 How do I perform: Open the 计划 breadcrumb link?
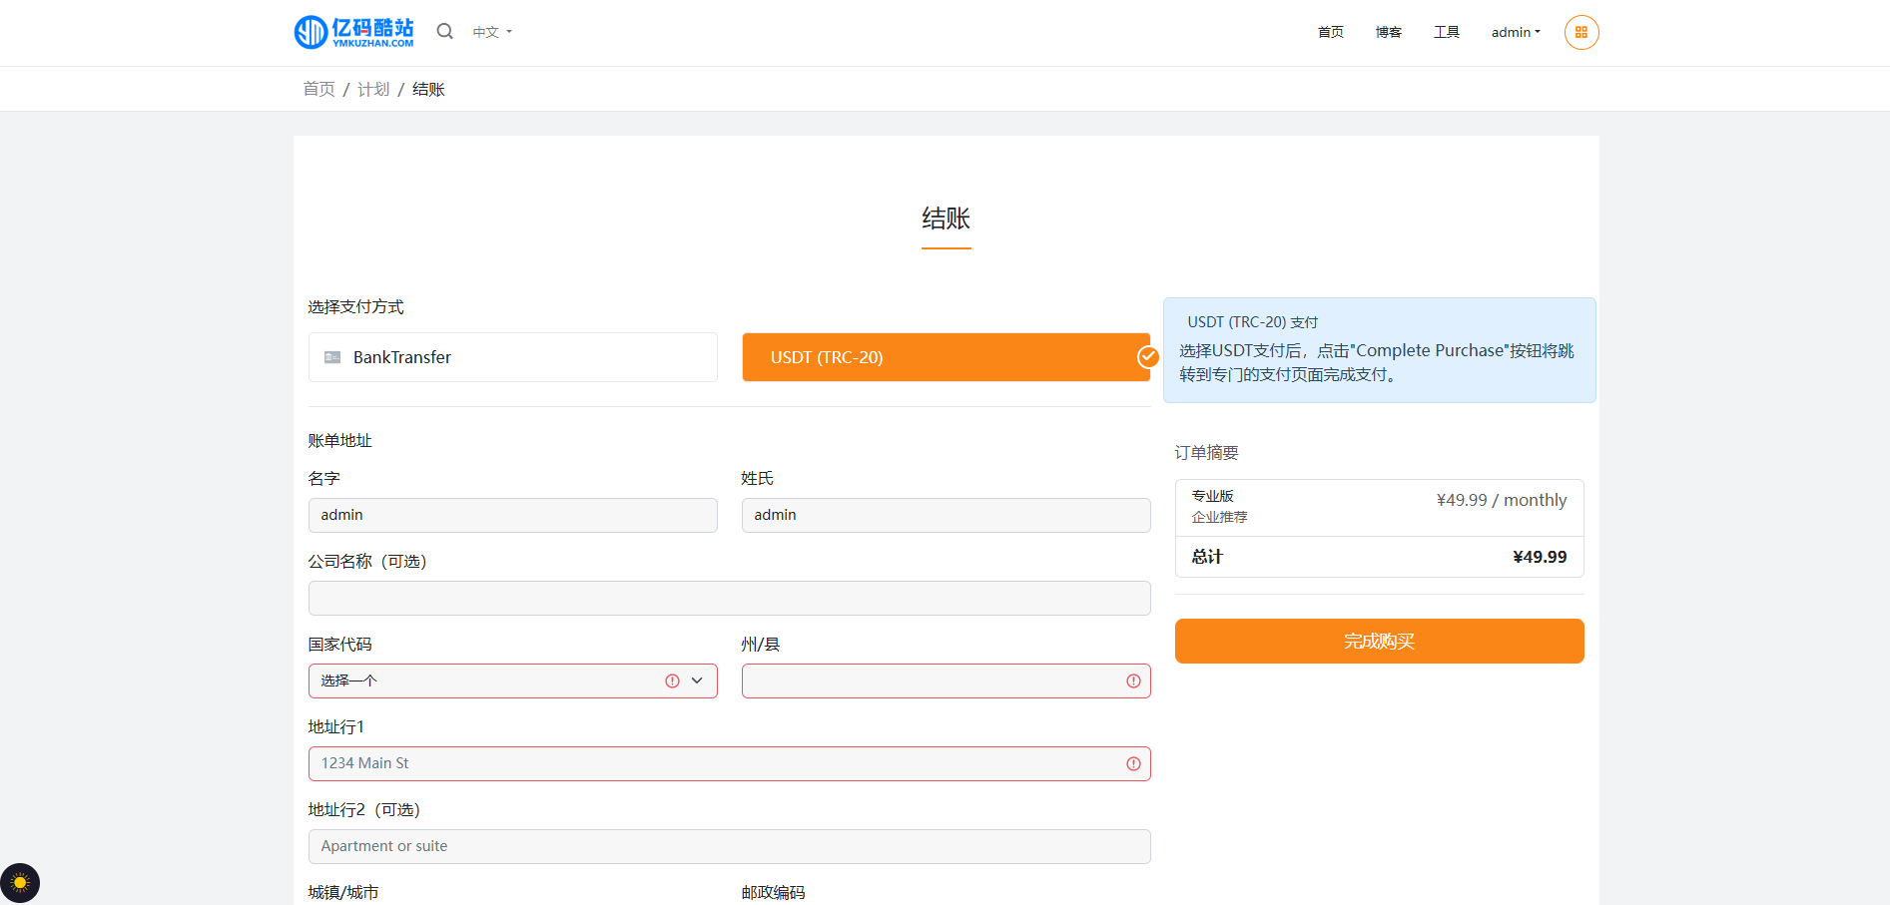(x=372, y=88)
